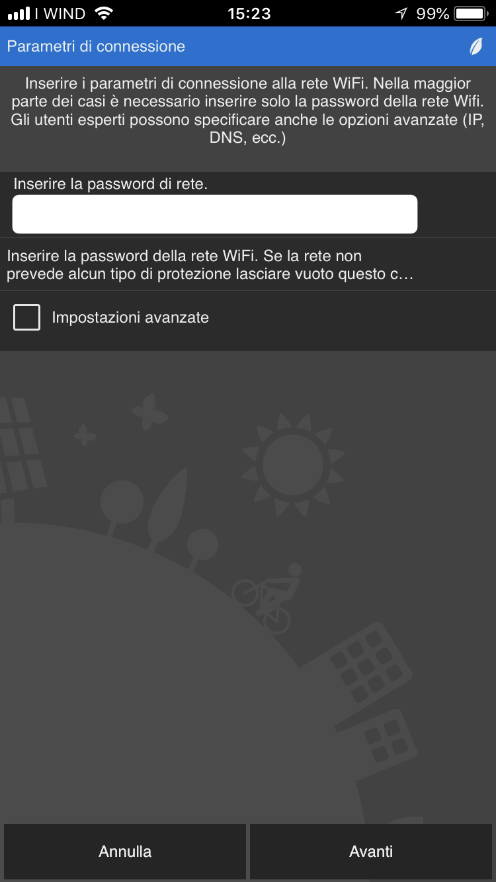
Task: Tap the 'Impostazioni avanzate' label text
Action: pos(130,317)
